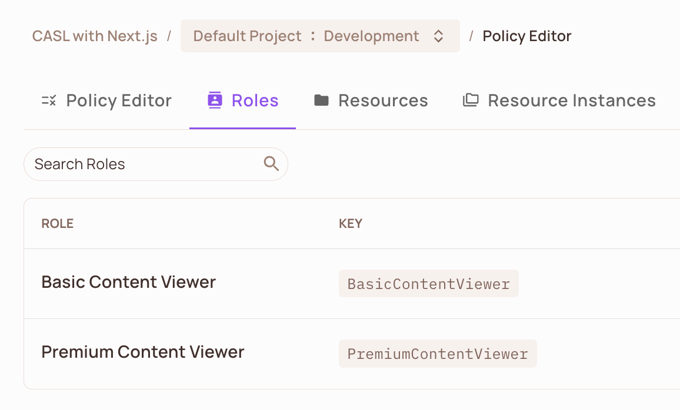Screen dimensions: 680x410
Task: Select the Roles tab badge icon
Action: point(215,100)
